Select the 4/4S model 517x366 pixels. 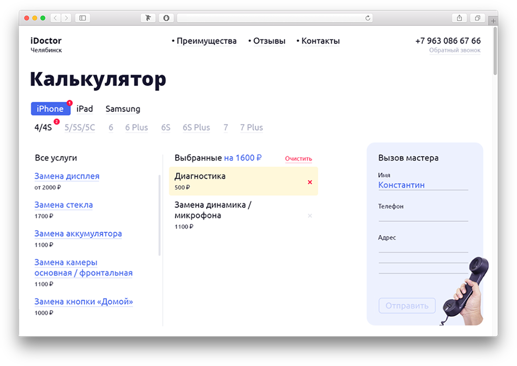coord(43,127)
